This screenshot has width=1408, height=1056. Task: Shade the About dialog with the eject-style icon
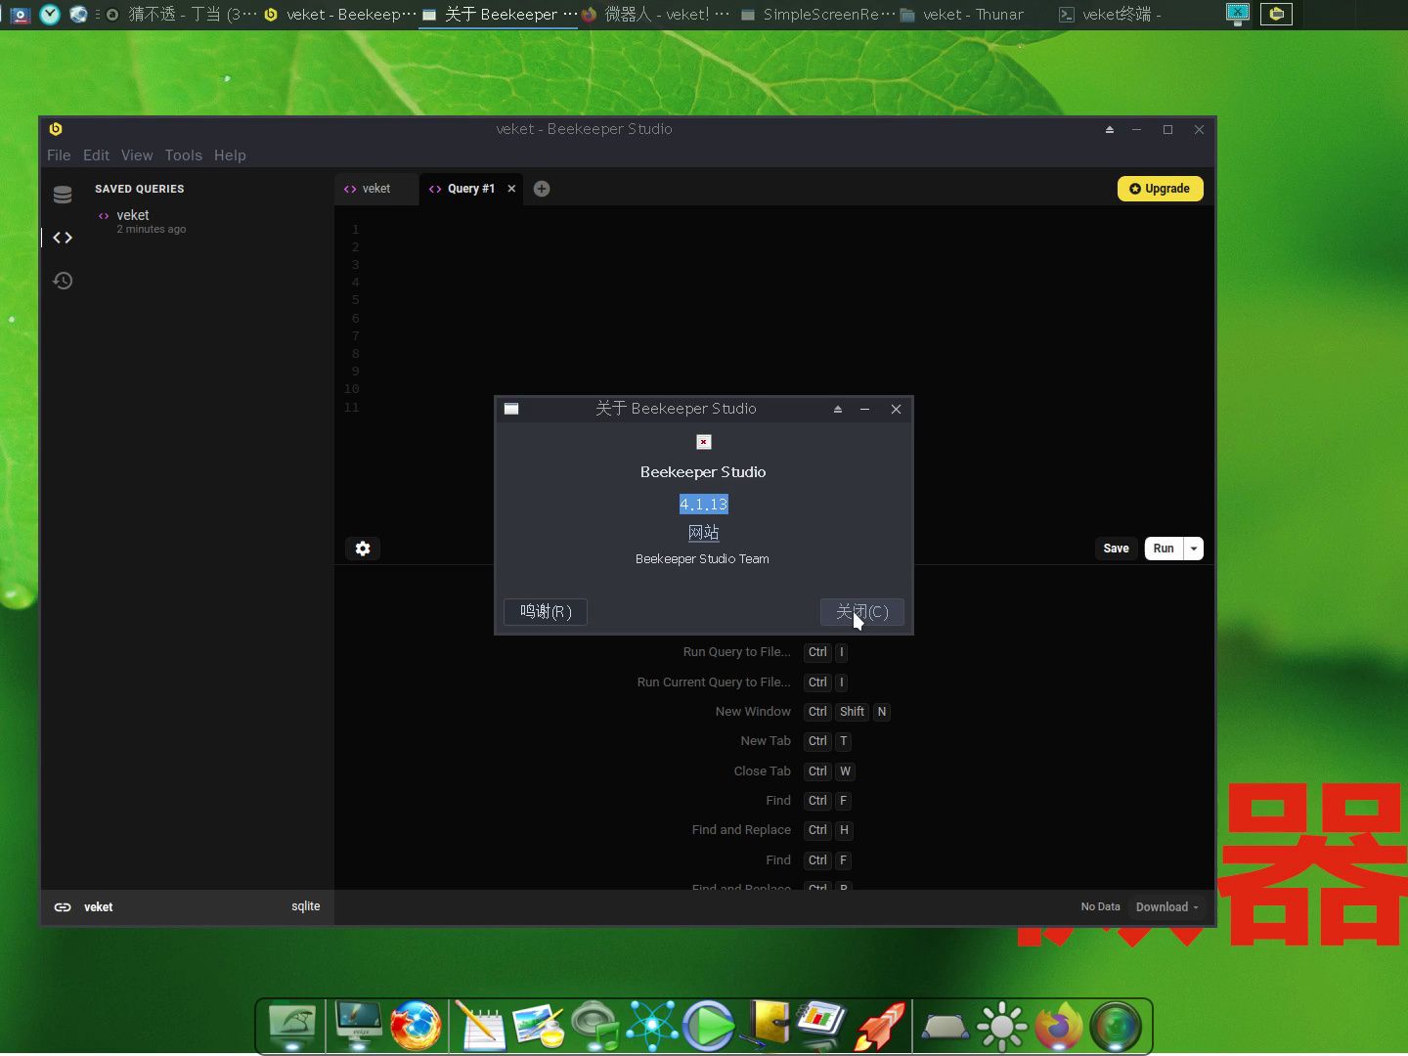click(838, 409)
